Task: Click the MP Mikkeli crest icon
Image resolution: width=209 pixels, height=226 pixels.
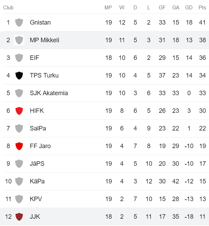Action: 19,40
